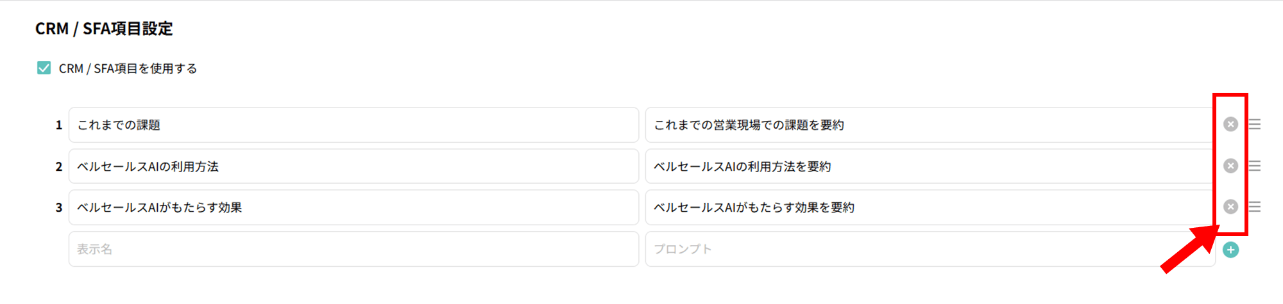
Task: Click the reorder handle for row 3
Action: (x=1255, y=207)
